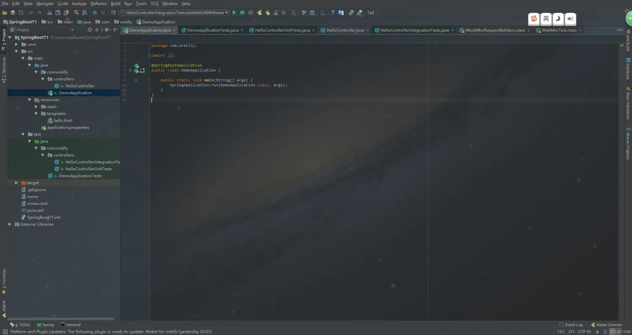Click the run gutter arrow beside main method
632x335 pixels.
[136, 80]
